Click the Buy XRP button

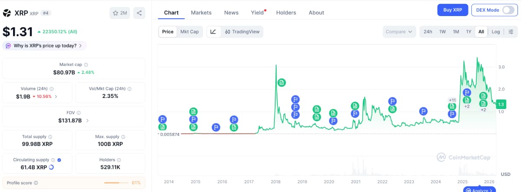click(452, 10)
